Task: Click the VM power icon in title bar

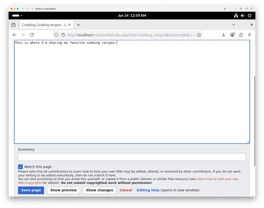Action: point(23,9)
